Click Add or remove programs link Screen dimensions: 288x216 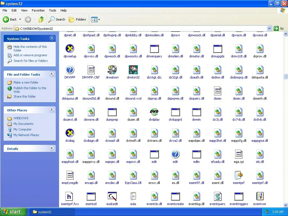coord(30,55)
